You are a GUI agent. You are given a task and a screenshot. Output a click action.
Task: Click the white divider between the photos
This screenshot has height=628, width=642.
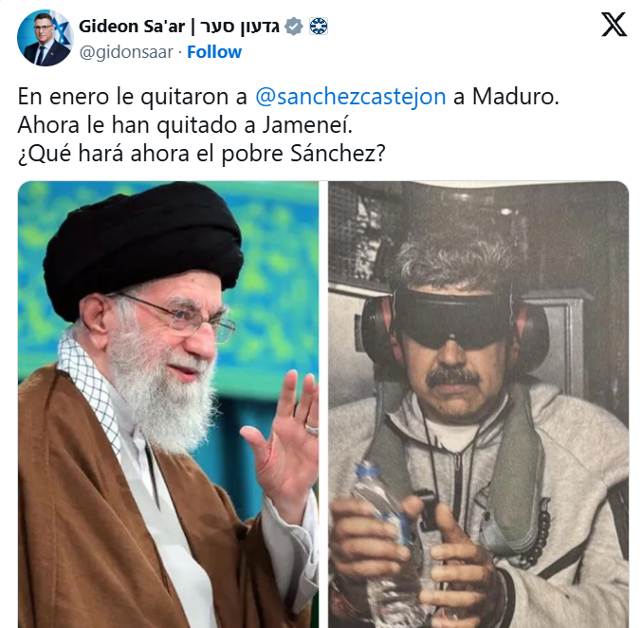click(x=323, y=404)
